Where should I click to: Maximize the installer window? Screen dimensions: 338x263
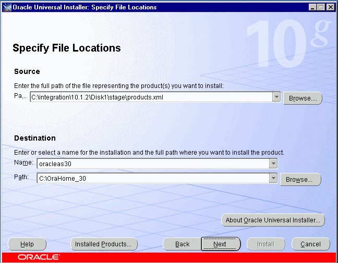tap(321, 7)
